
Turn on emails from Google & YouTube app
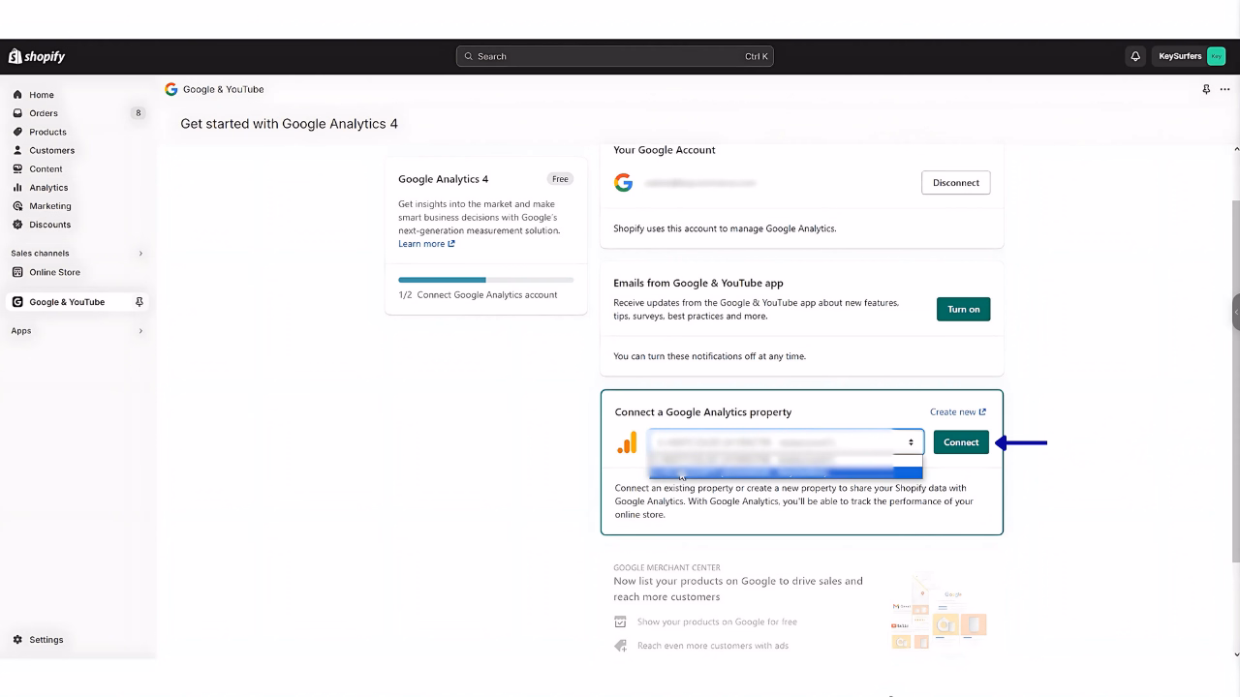click(963, 309)
